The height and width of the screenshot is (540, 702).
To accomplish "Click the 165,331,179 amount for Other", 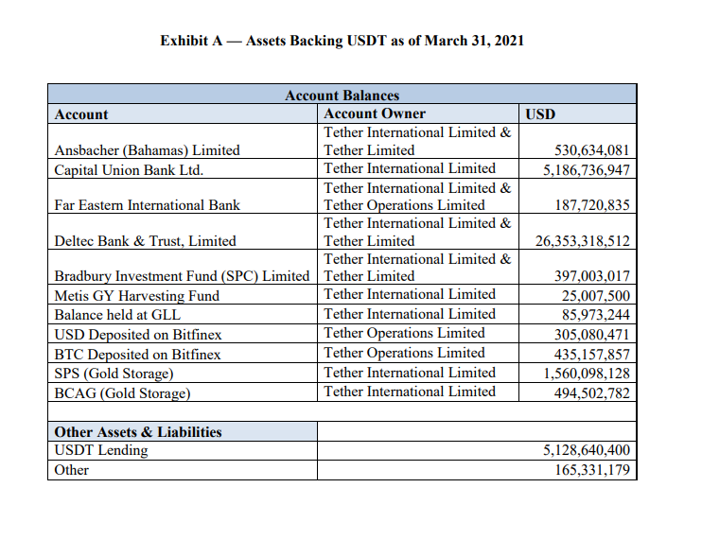I will (591, 469).
